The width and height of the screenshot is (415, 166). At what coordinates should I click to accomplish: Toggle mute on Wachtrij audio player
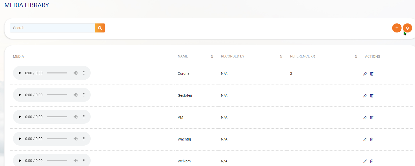tap(76, 139)
